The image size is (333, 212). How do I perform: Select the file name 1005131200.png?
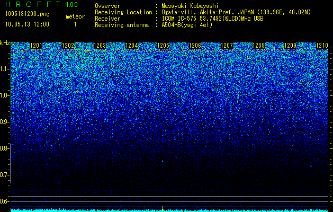coord(28,14)
